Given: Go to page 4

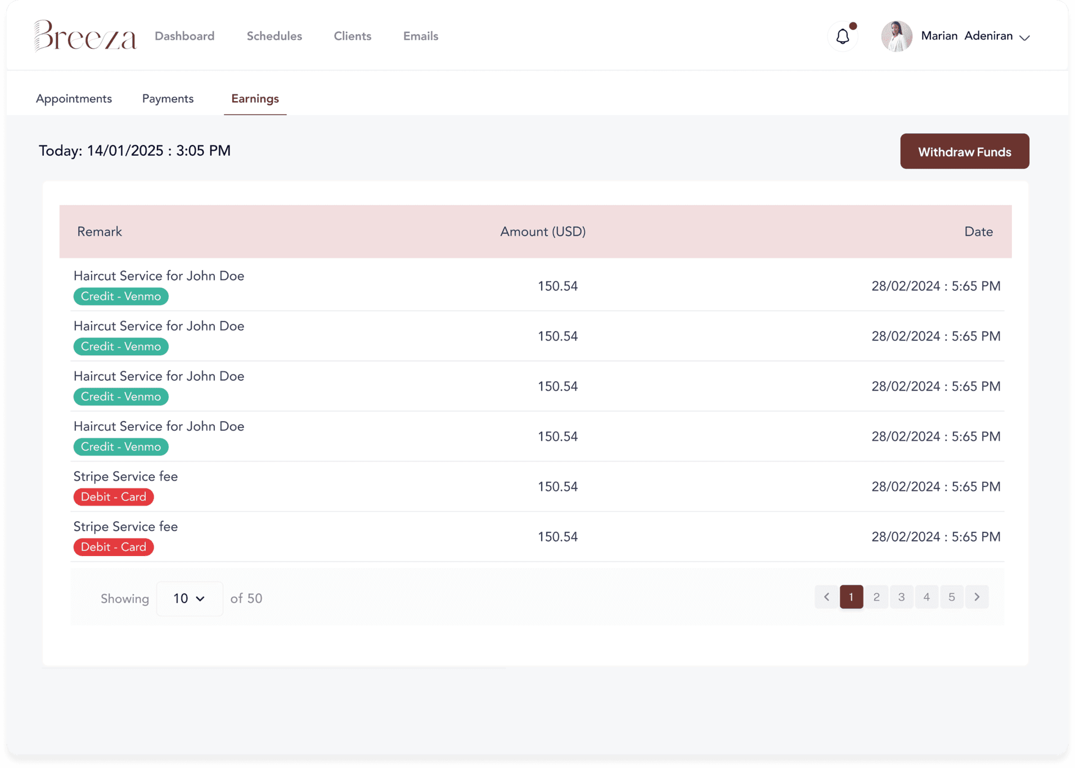Looking at the screenshot, I should pos(926,597).
